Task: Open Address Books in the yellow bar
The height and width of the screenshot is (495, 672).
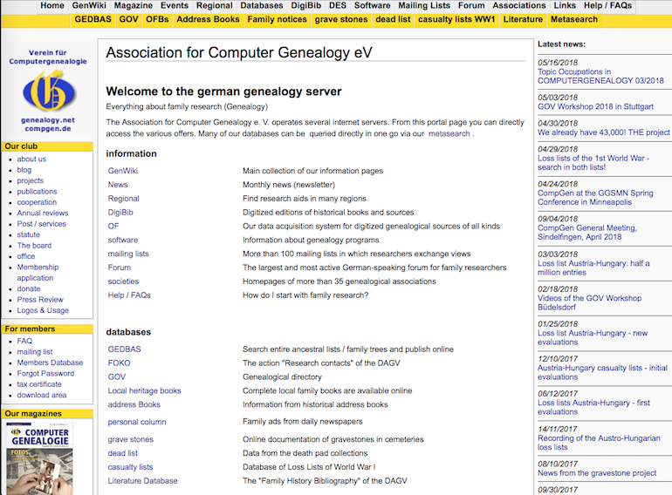Action: 208,20
